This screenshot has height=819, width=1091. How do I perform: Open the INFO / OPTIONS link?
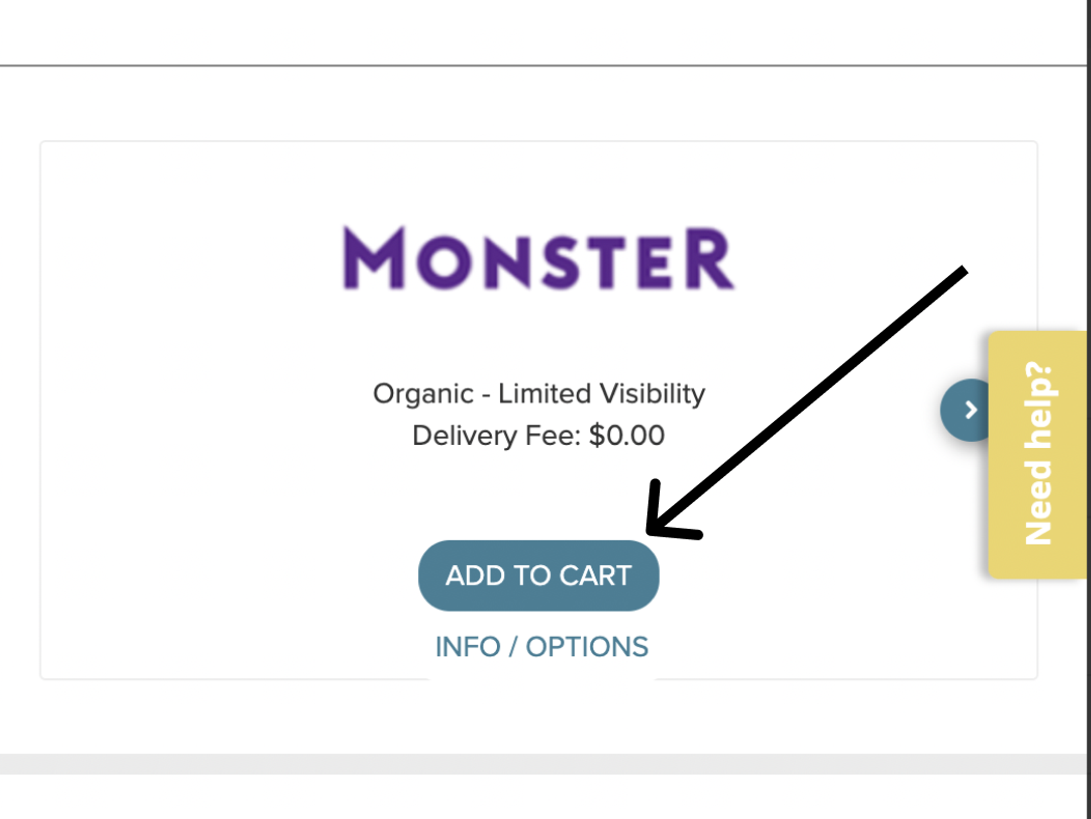[542, 646]
